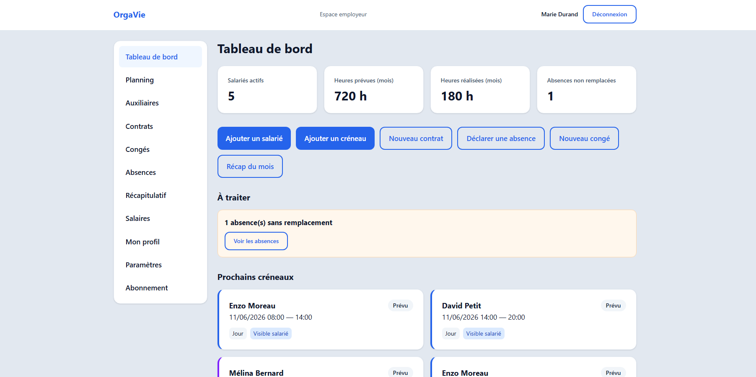Viewport: 756px width, 377px height.
Task: Click the OrgaVie logo
Action: point(129,15)
